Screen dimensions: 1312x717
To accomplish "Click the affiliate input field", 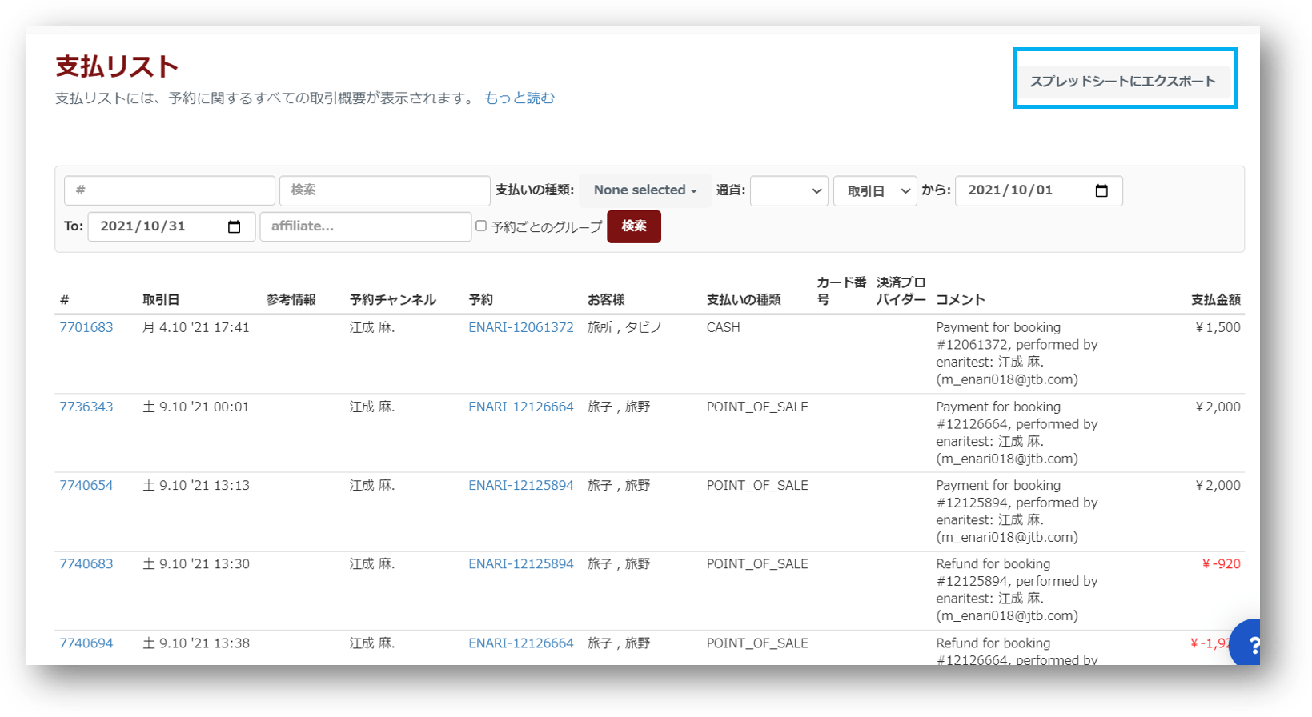I will pyautogui.click(x=365, y=226).
